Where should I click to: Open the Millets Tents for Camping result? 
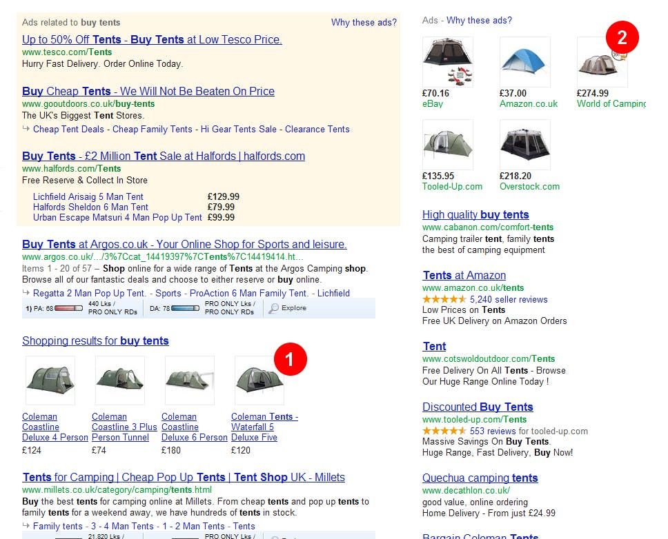(184, 478)
